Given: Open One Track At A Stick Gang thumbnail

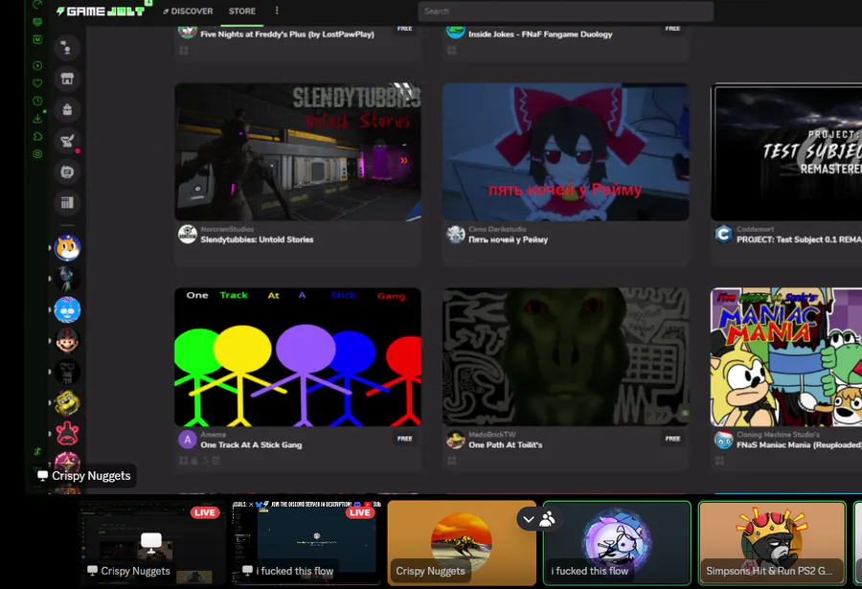Looking at the screenshot, I should click(298, 357).
